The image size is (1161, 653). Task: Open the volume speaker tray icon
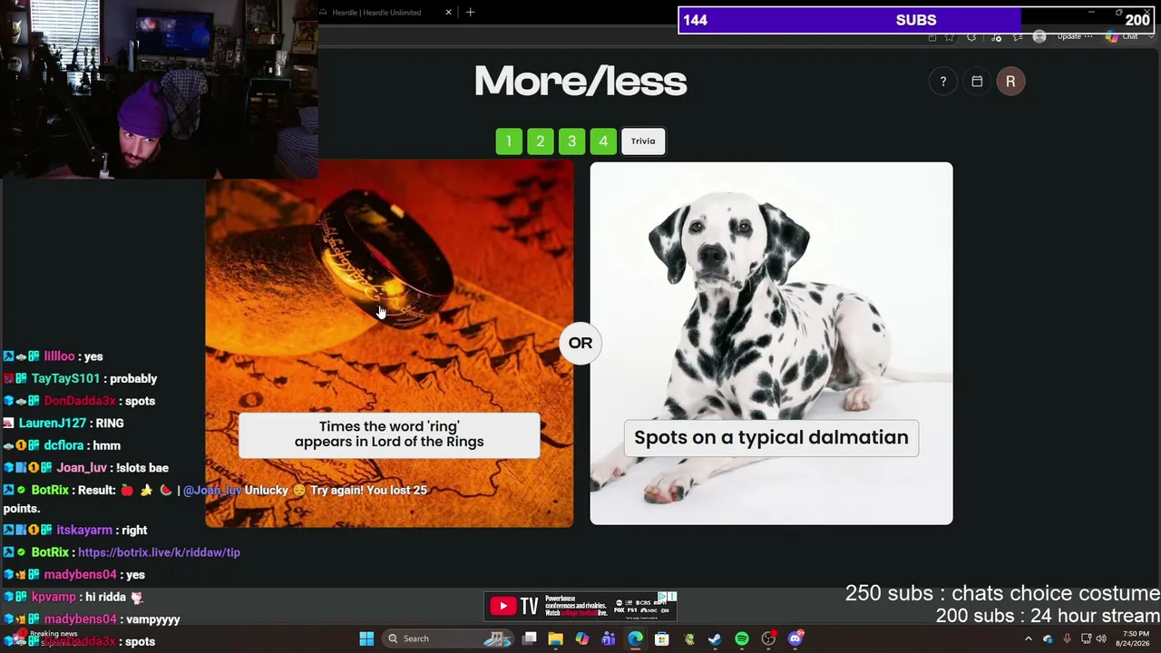click(1101, 638)
